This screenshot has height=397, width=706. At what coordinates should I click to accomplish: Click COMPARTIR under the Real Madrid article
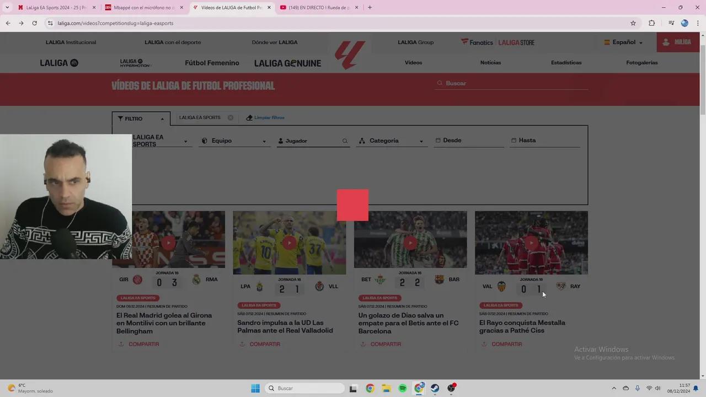[x=143, y=344]
